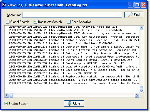Click the View Log window title icon
This screenshot has height=112, width=150.
(x=4, y=5)
